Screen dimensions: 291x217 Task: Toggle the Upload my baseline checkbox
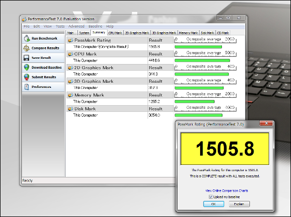click(x=210, y=197)
